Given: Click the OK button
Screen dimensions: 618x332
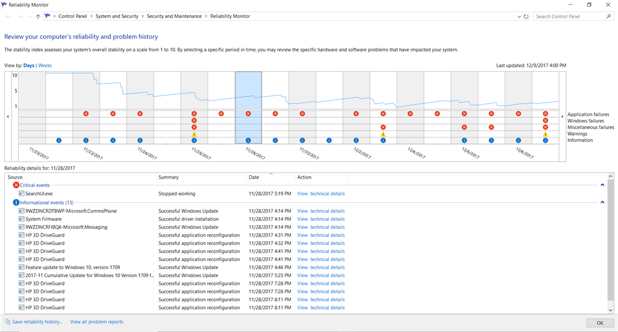Looking at the screenshot, I should point(600,323).
